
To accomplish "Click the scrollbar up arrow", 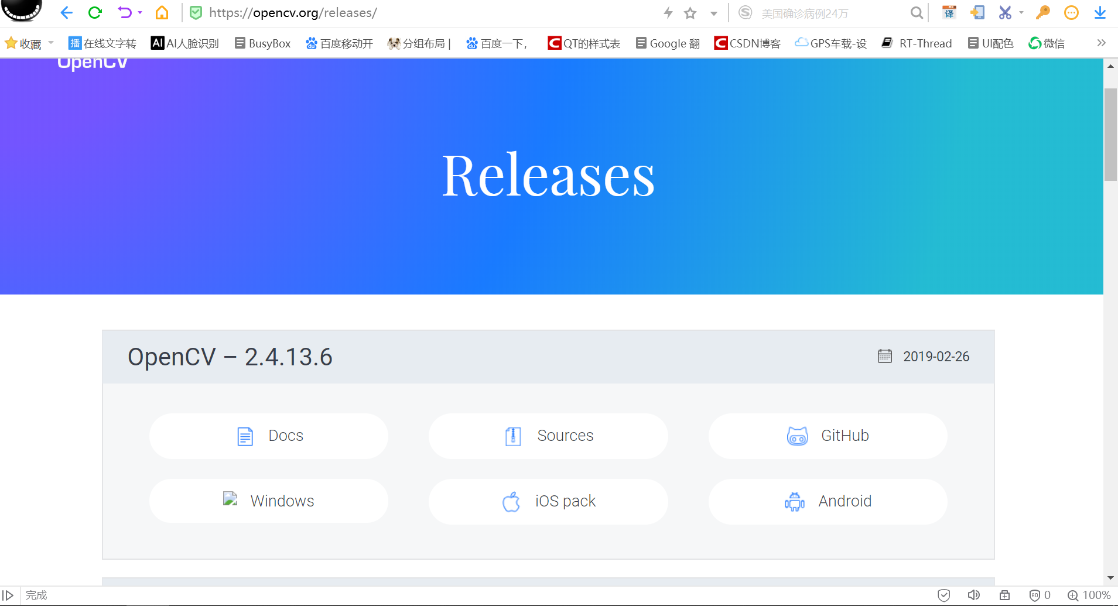I will tap(1110, 66).
